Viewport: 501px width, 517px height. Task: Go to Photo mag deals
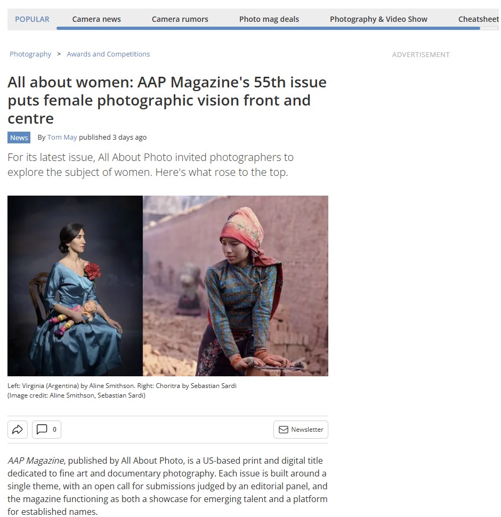coord(269,19)
